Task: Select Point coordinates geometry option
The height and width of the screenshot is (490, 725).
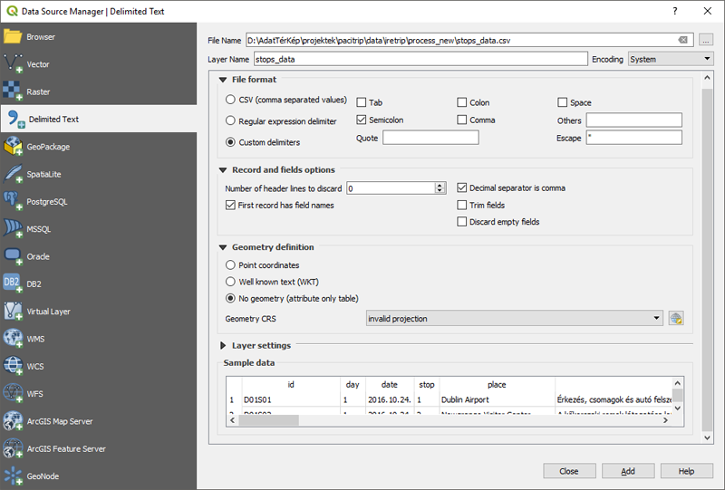Action: point(230,264)
